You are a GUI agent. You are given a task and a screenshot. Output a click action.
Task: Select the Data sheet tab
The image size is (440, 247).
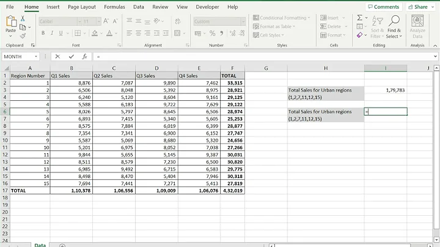[x=40, y=245]
